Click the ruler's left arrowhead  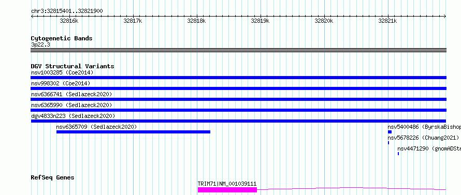pyautogui.click(x=32, y=17)
